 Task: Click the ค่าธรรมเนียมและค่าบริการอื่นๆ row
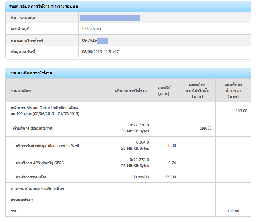38,188
